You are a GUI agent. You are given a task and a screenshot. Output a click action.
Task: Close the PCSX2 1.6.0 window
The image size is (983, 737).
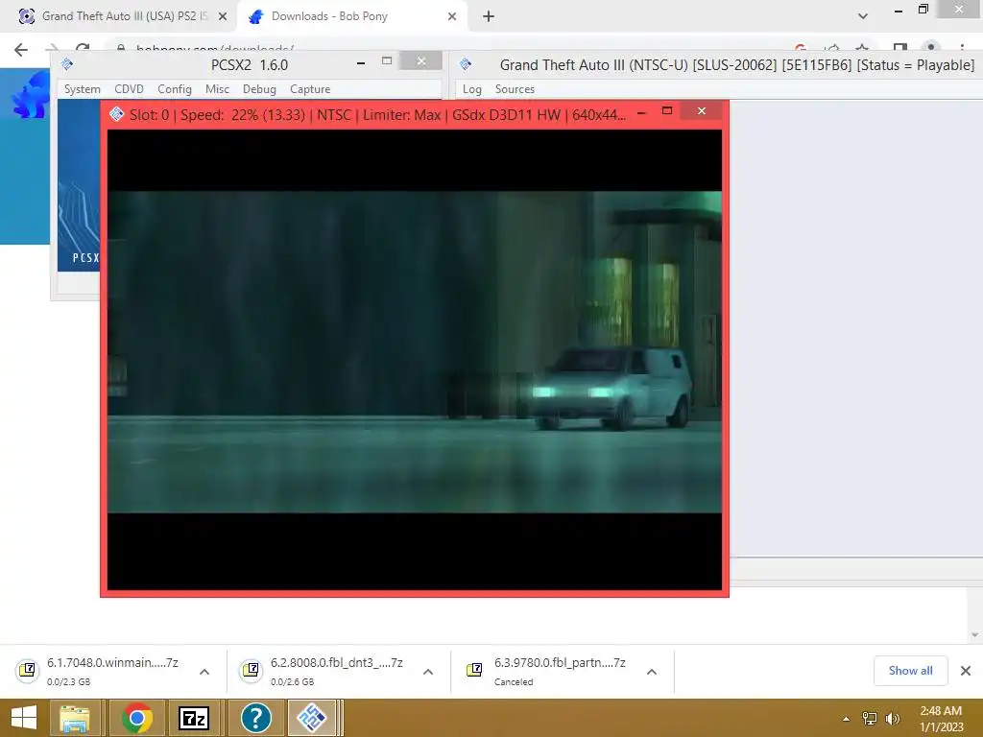[421, 61]
